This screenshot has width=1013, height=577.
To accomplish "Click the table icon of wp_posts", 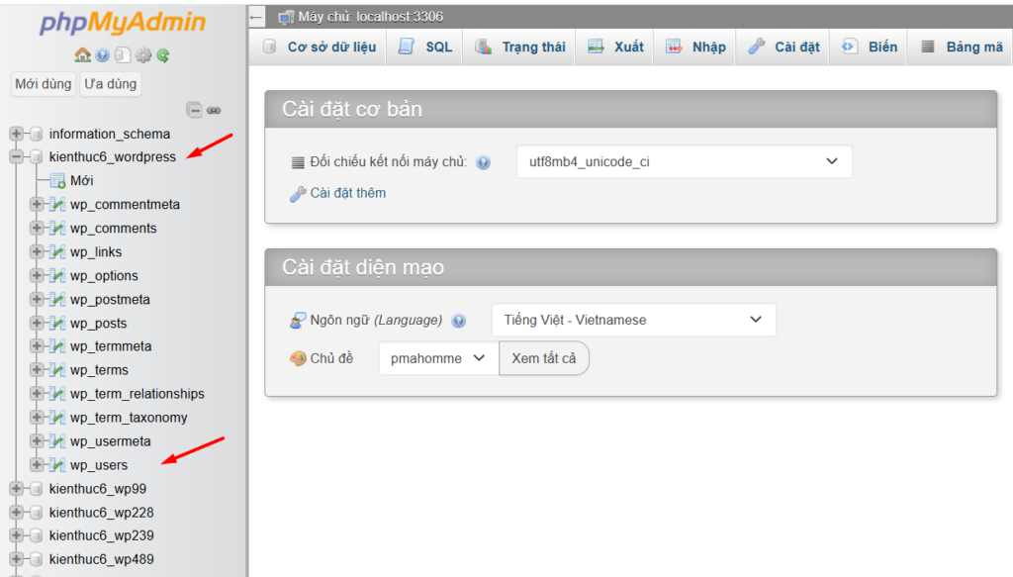I will (x=57, y=323).
